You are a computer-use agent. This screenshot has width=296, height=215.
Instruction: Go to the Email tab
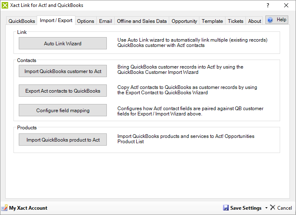(x=106, y=21)
